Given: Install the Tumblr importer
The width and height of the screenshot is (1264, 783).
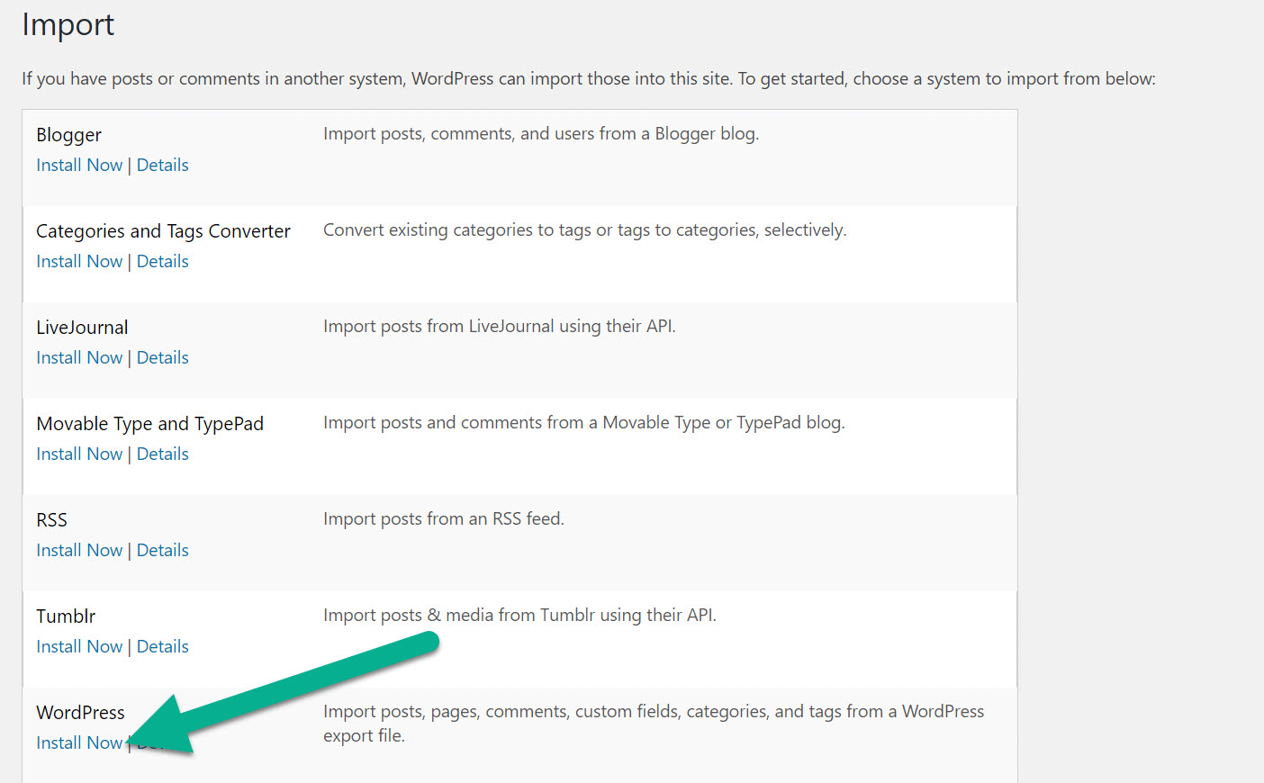Looking at the screenshot, I should click(79, 646).
